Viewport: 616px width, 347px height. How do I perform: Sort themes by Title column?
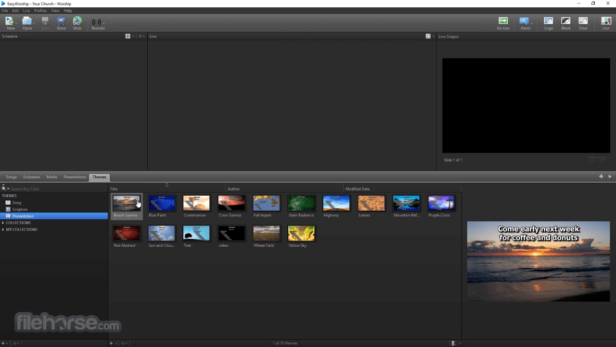coord(167,189)
